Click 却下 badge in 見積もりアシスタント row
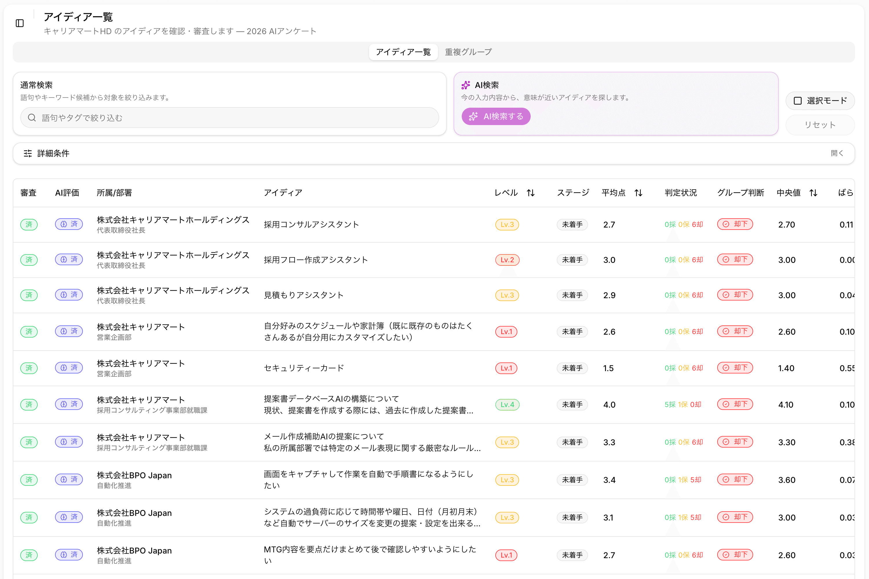Screen dimensions: 869x579 click(735, 295)
